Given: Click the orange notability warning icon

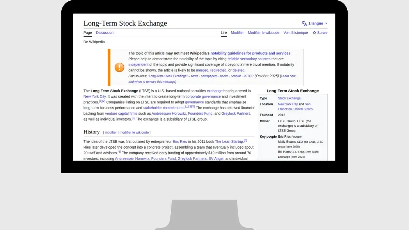Looking at the screenshot, I should click(x=119, y=67).
